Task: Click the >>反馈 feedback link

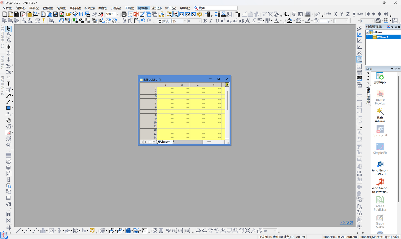Action: coord(346,222)
